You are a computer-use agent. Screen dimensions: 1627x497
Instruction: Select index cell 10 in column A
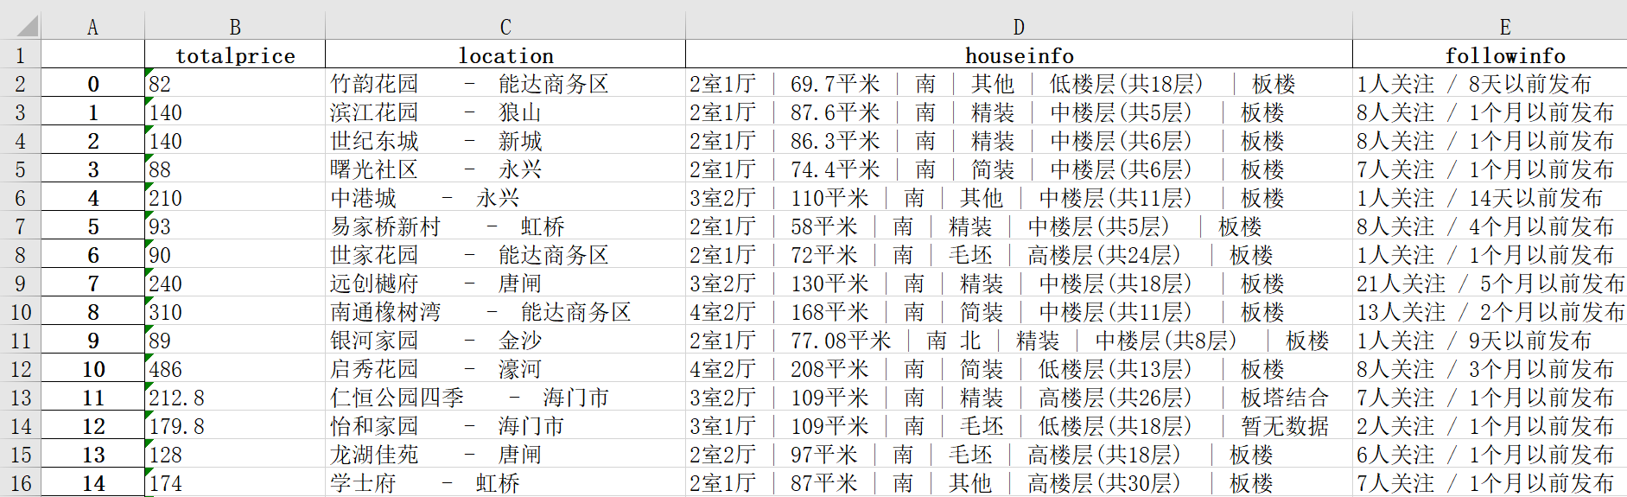[x=92, y=369]
